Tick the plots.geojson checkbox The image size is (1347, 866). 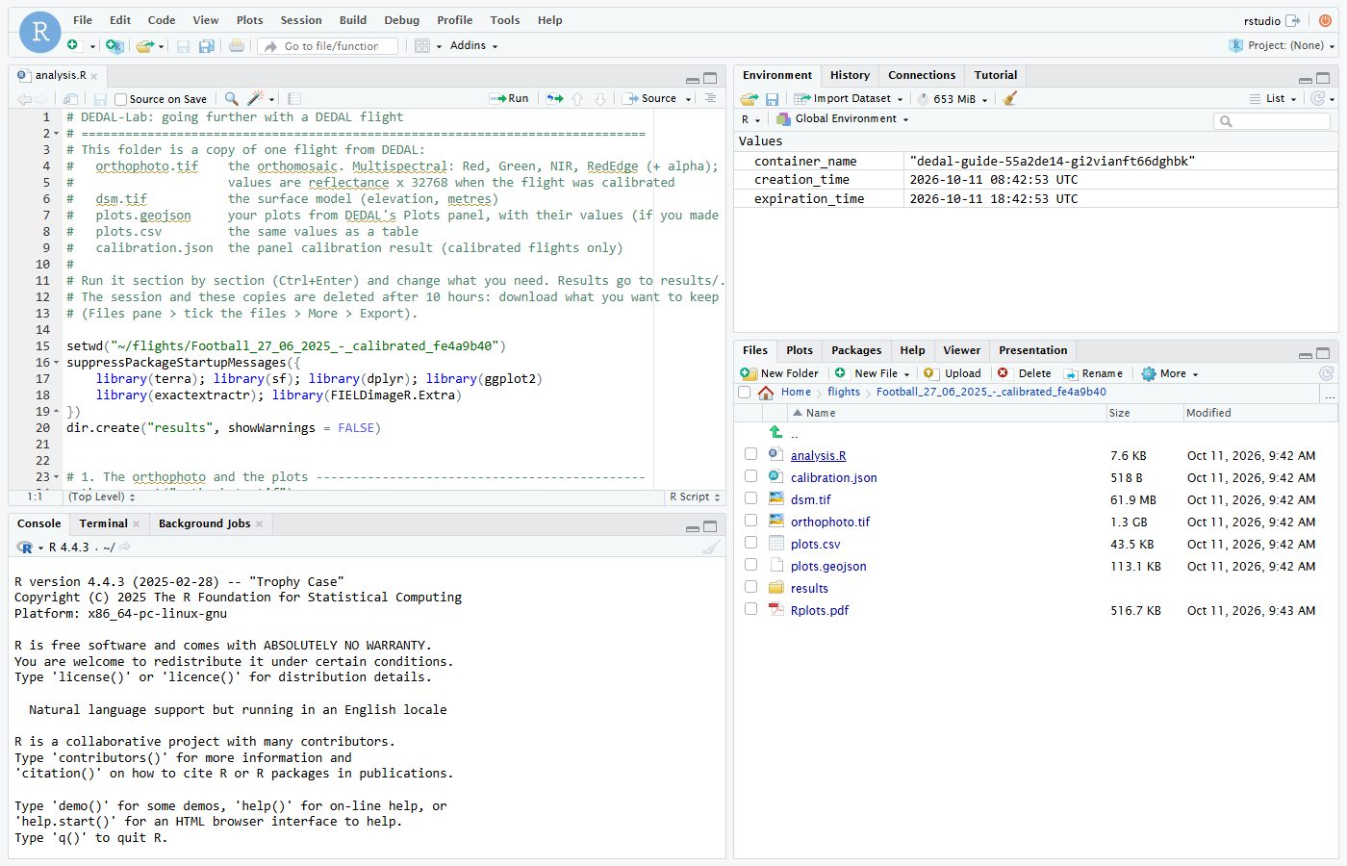pyautogui.click(x=750, y=565)
